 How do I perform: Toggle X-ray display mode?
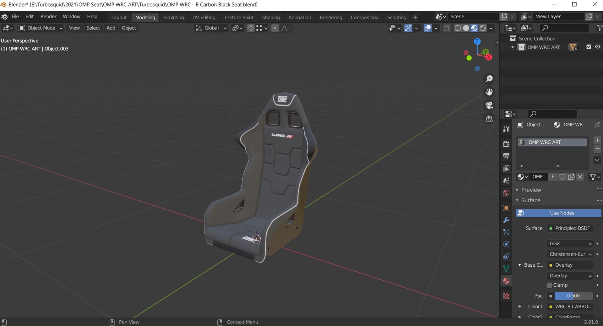[447, 28]
